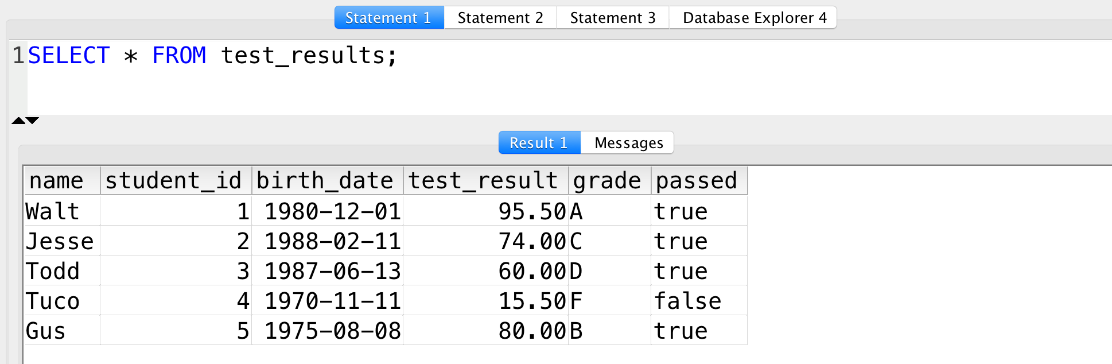Select student_id cell '3' in Todd's row
This screenshot has height=364, width=1112.
pos(176,270)
